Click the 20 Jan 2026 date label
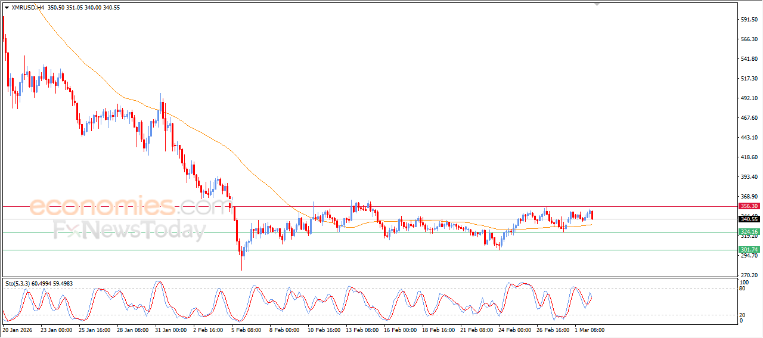This screenshot has width=763, height=338. (x=17, y=330)
